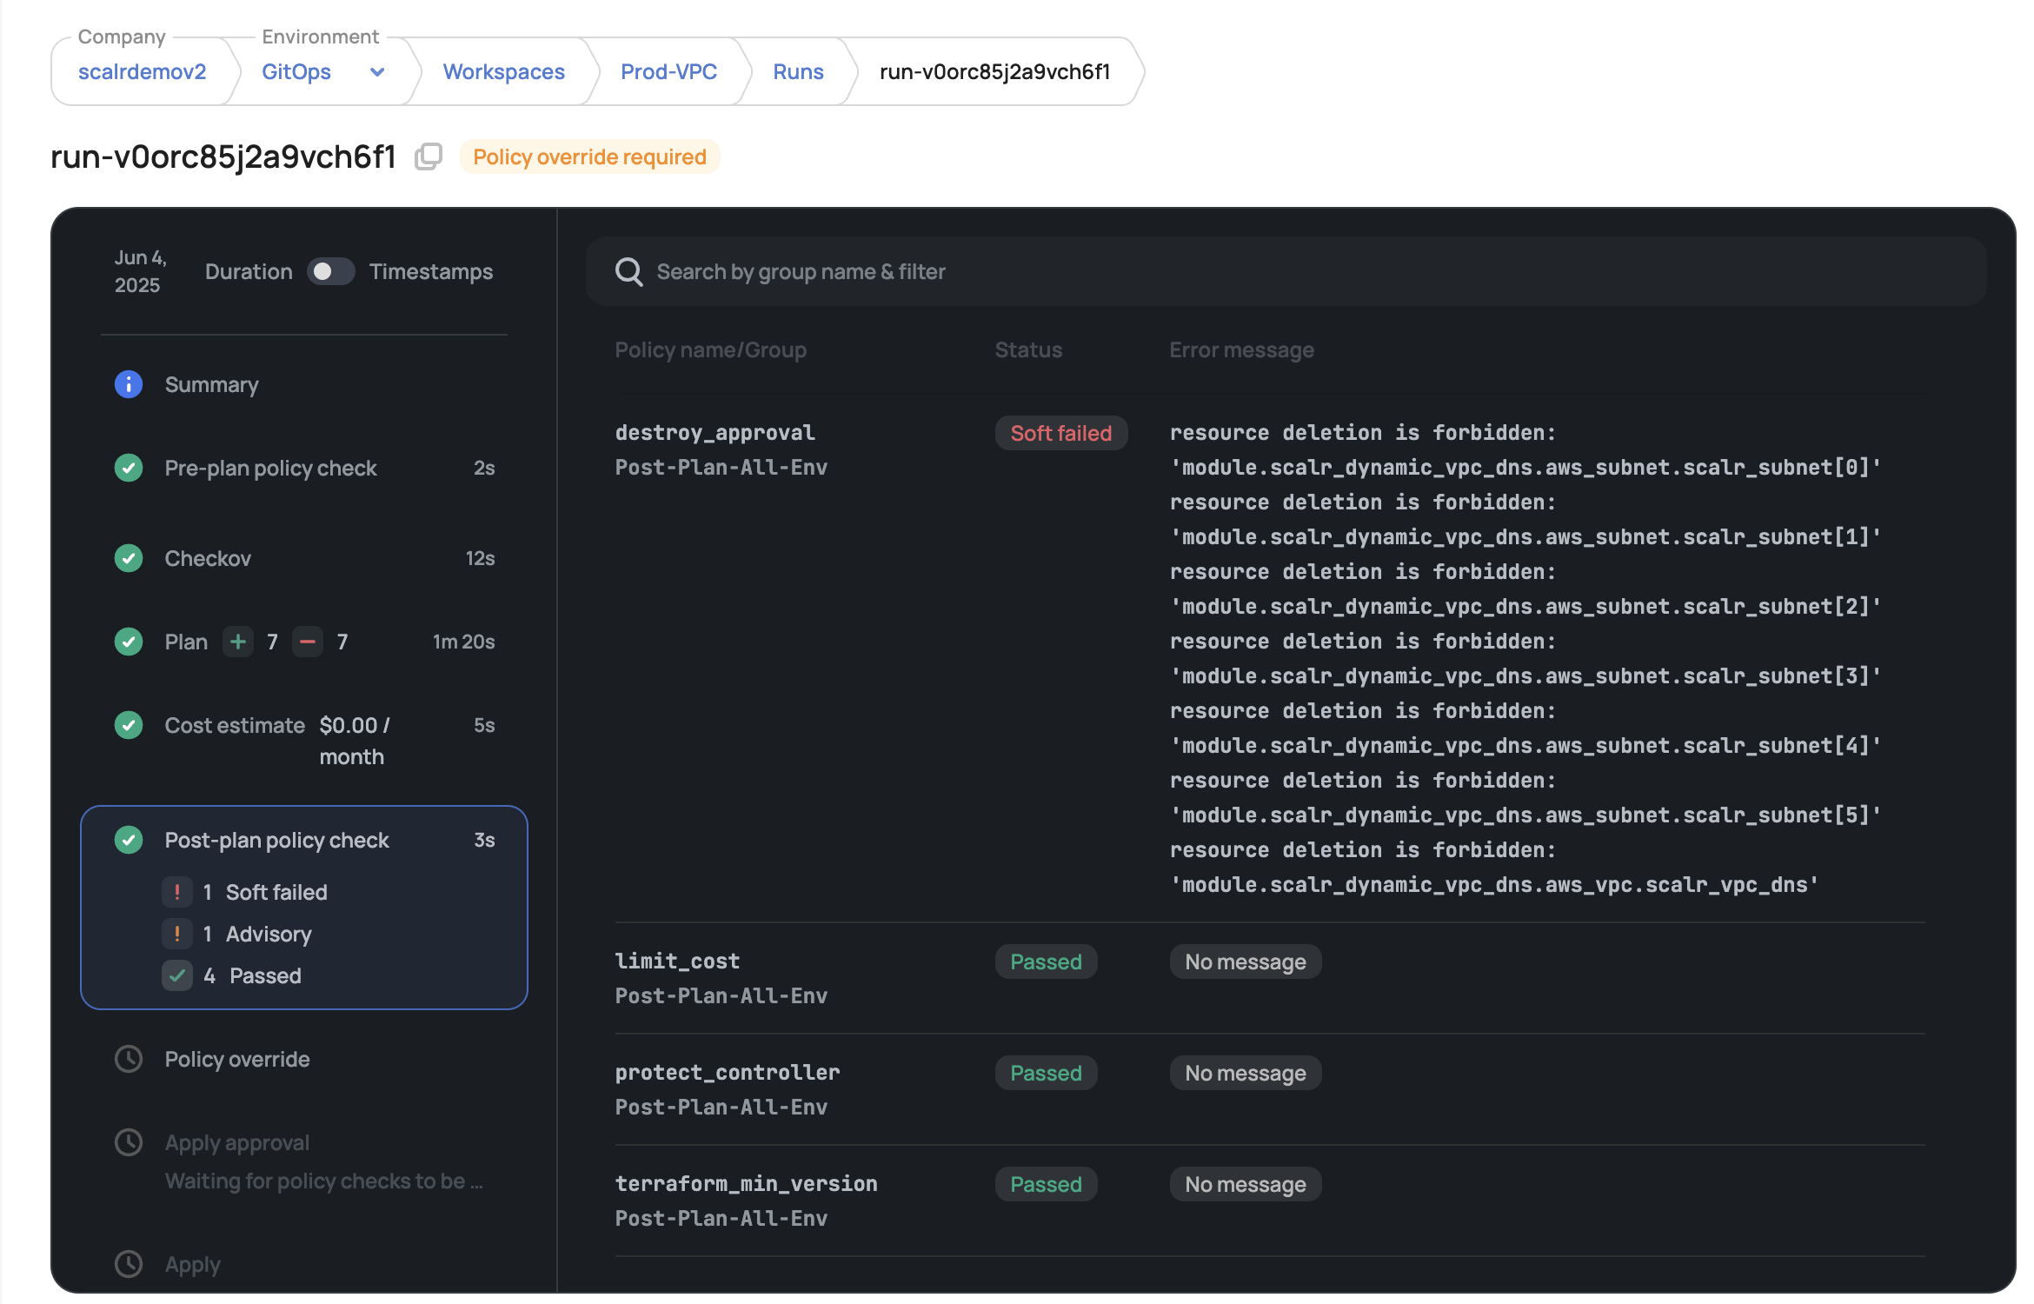
Task: Click the search magnifier icon
Action: (x=628, y=272)
